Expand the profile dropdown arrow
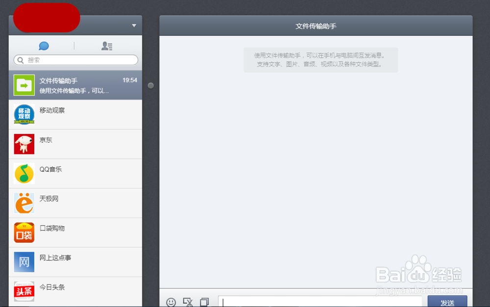490x307 pixels. point(133,25)
